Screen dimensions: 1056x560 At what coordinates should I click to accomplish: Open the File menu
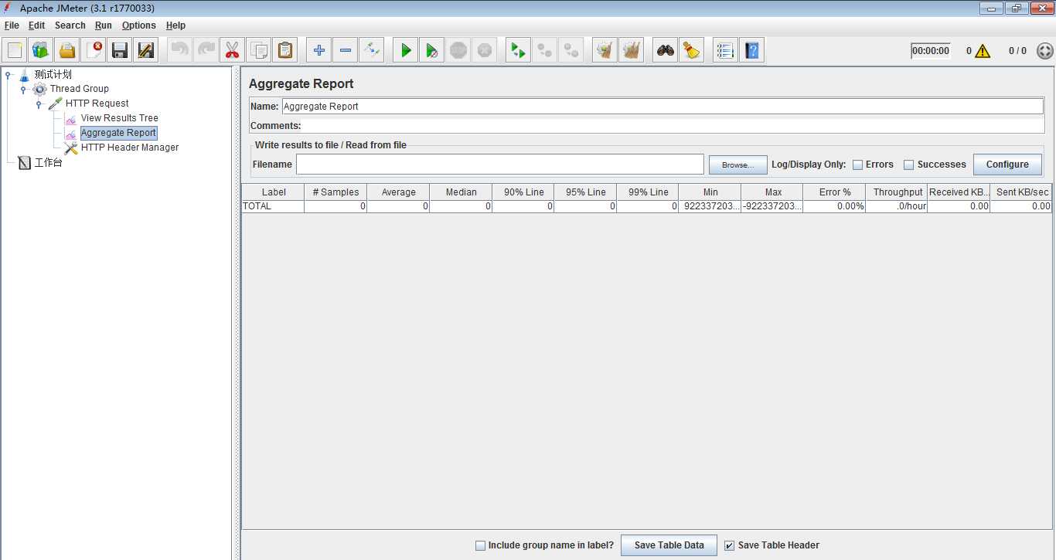tap(12, 25)
